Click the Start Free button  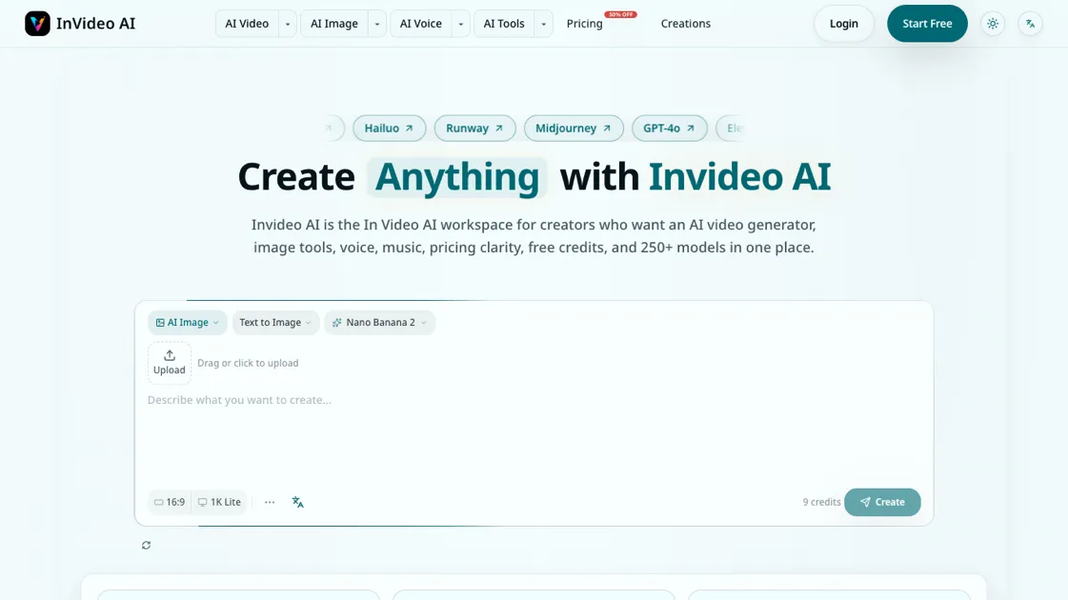tap(927, 24)
